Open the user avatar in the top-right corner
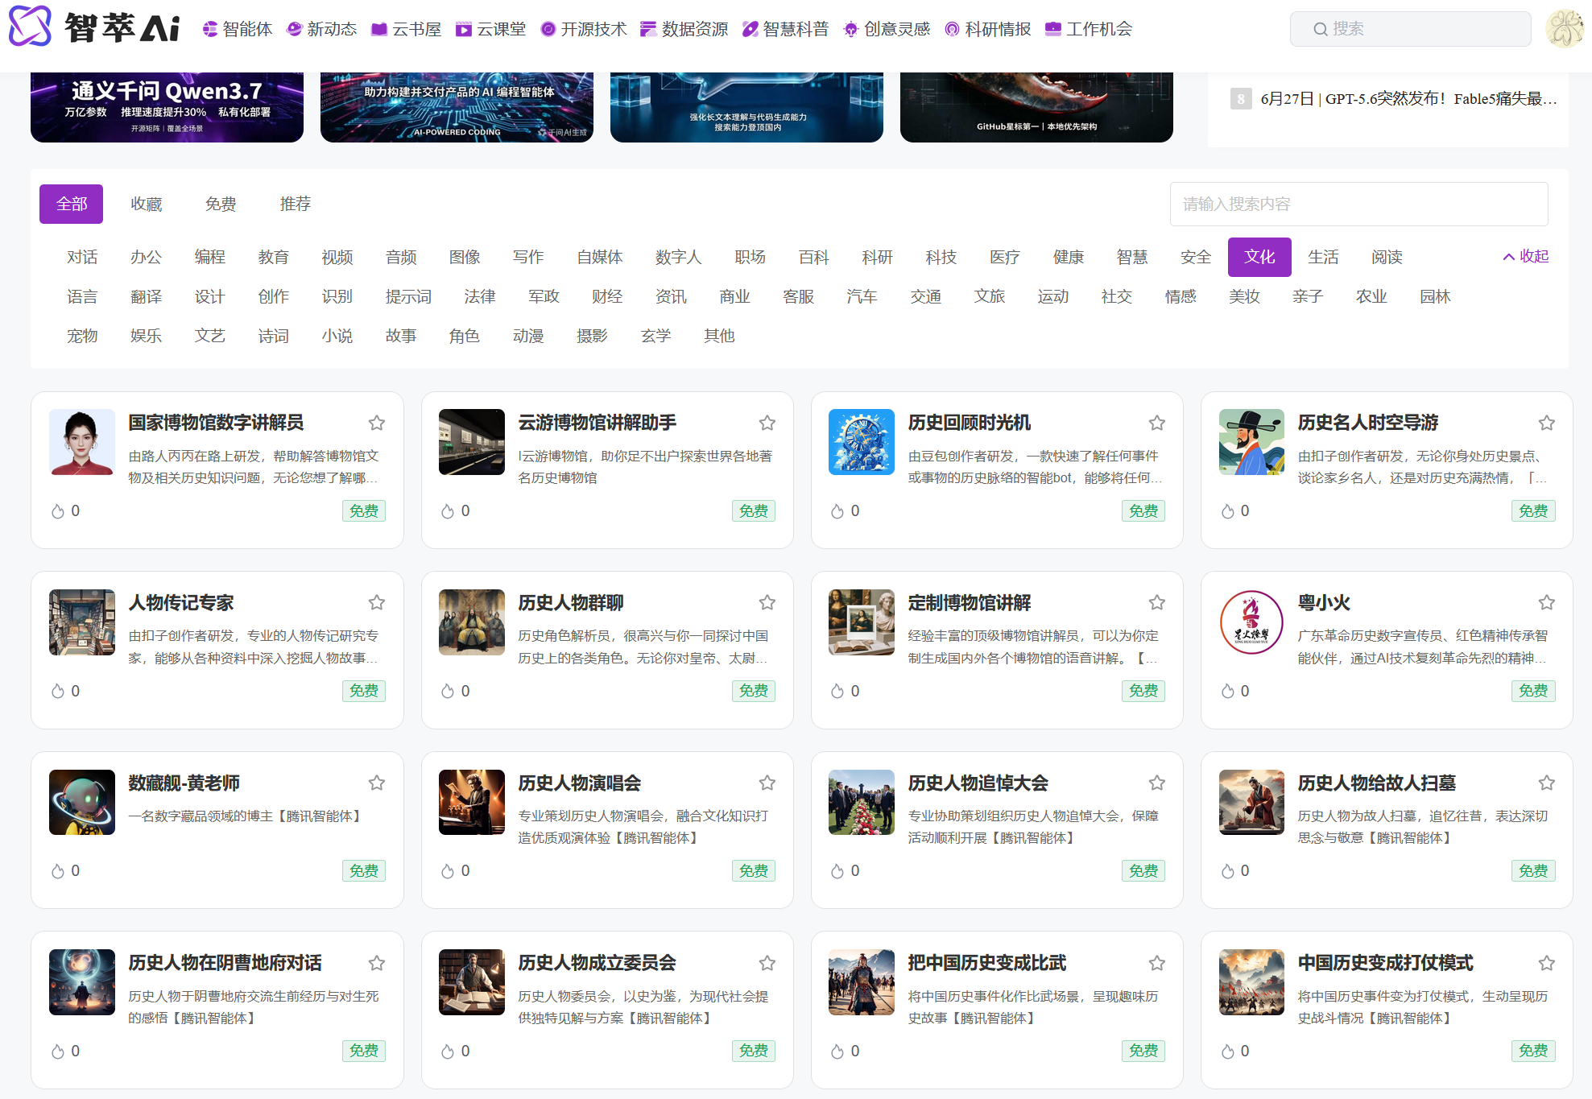 pyautogui.click(x=1565, y=29)
